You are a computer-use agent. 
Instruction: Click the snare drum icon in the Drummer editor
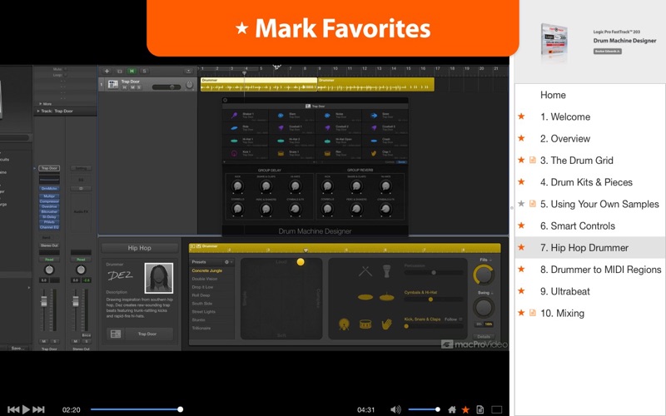tap(365, 324)
